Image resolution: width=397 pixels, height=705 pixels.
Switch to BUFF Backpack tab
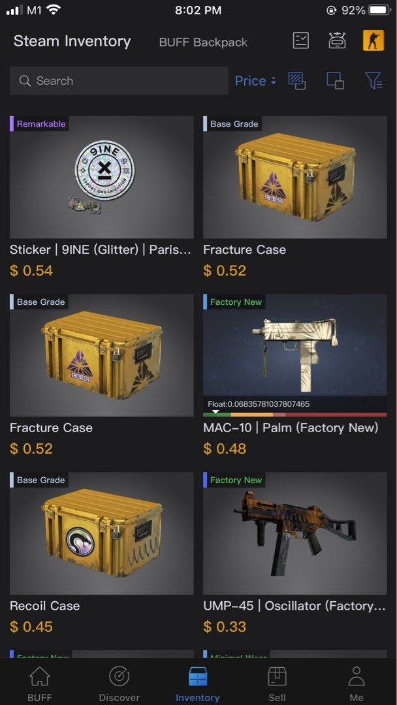[x=203, y=42]
